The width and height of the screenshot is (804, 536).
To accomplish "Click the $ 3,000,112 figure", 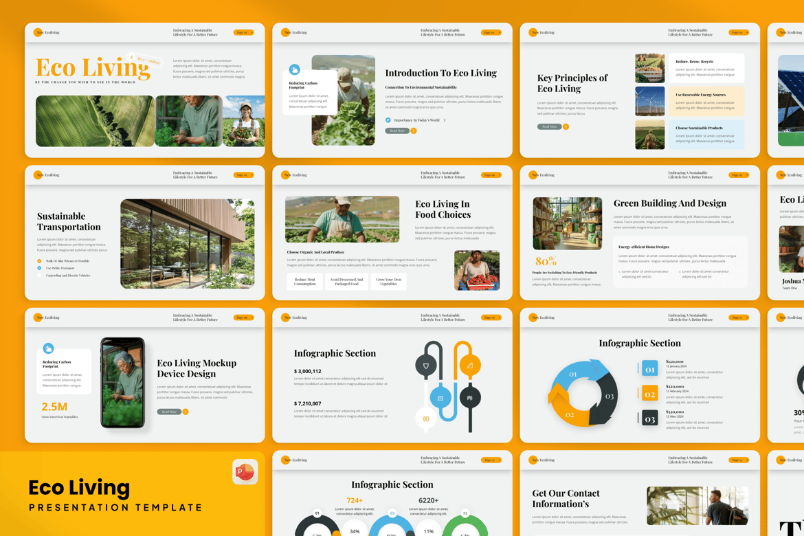I will (308, 371).
